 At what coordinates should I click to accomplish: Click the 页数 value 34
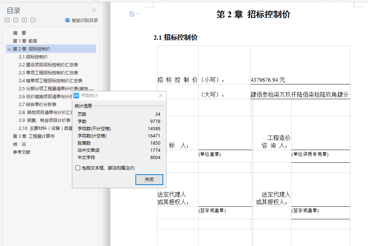tap(158, 114)
